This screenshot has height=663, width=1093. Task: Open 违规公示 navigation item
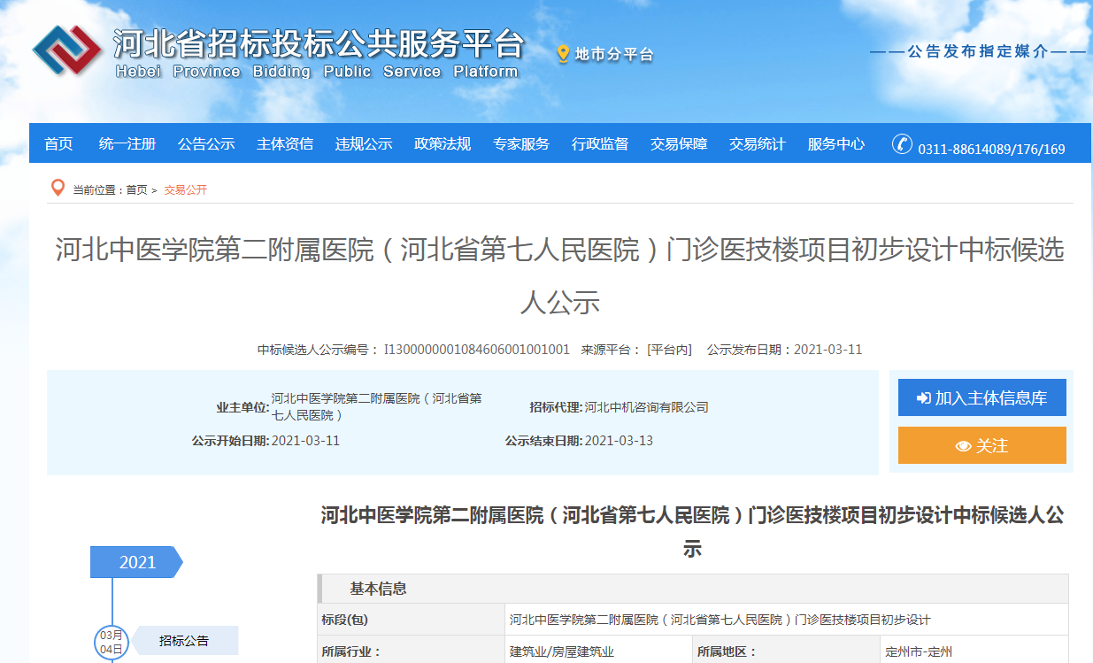(363, 144)
